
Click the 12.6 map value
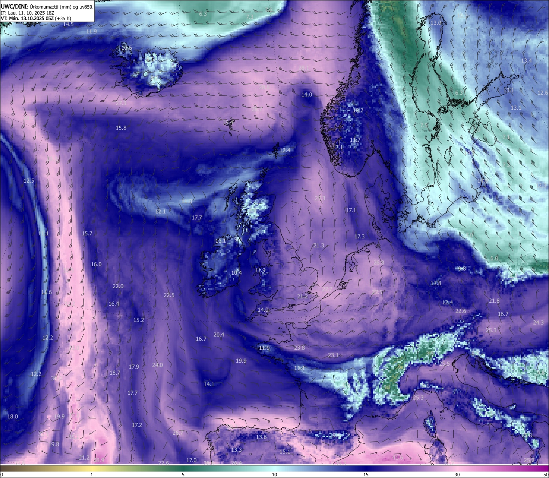[x=543, y=93]
